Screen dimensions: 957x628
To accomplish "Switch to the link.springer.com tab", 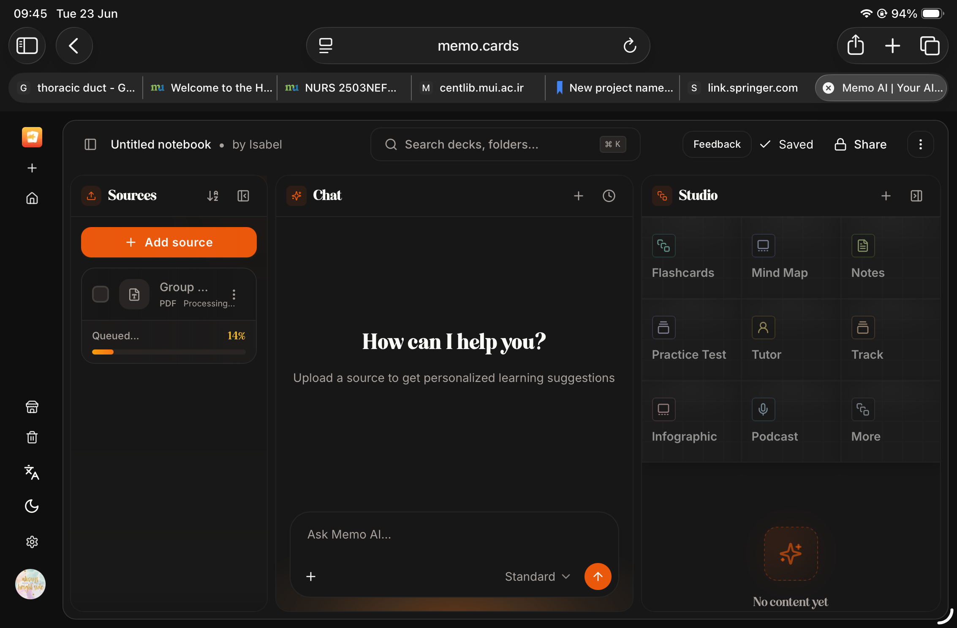I will coord(747,88).
